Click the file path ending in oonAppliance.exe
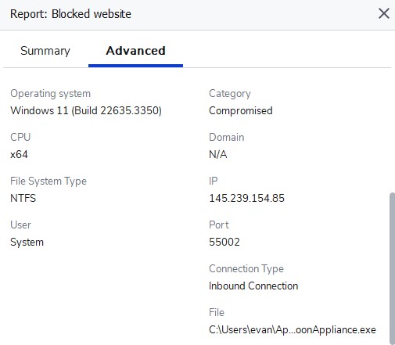The width and height of the screenshot is (395, 345). pos(293,329)
